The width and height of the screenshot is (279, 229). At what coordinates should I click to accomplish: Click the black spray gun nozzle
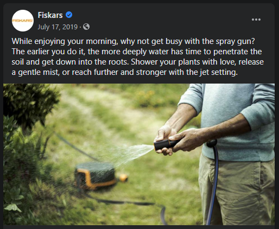pyautogui.click(x=166, y=144)
